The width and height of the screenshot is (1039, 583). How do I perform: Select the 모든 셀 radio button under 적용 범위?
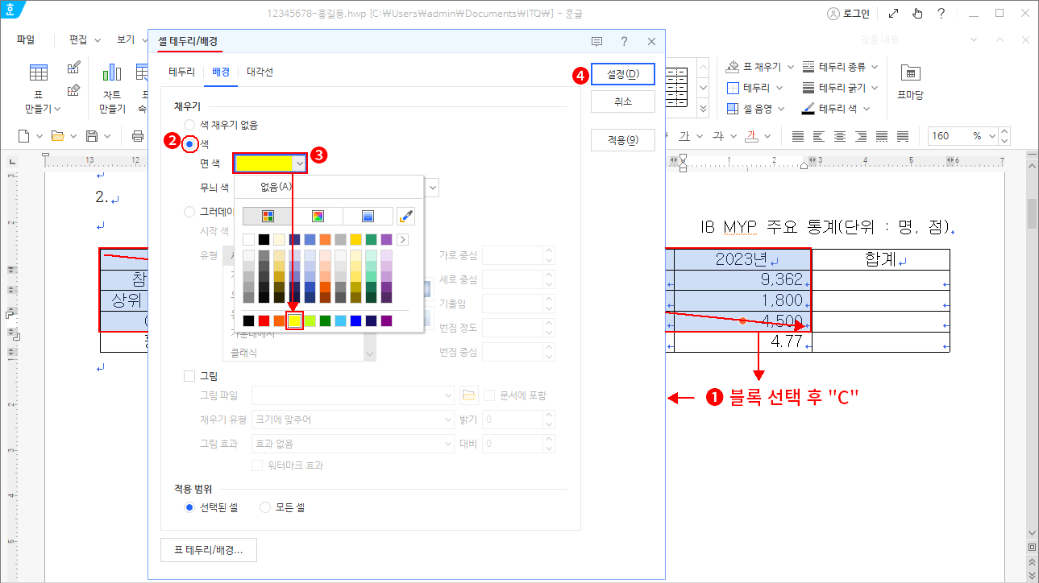(x=265, y=507)
